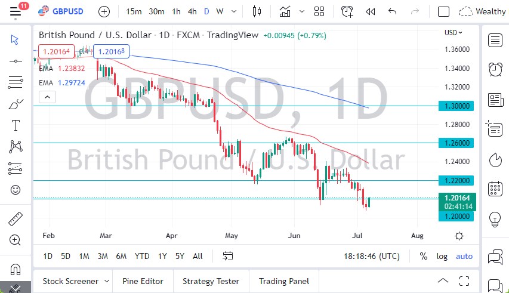Toggle auto scale on price axis
The height and width of the screenshot is (293, 509).
464,256
